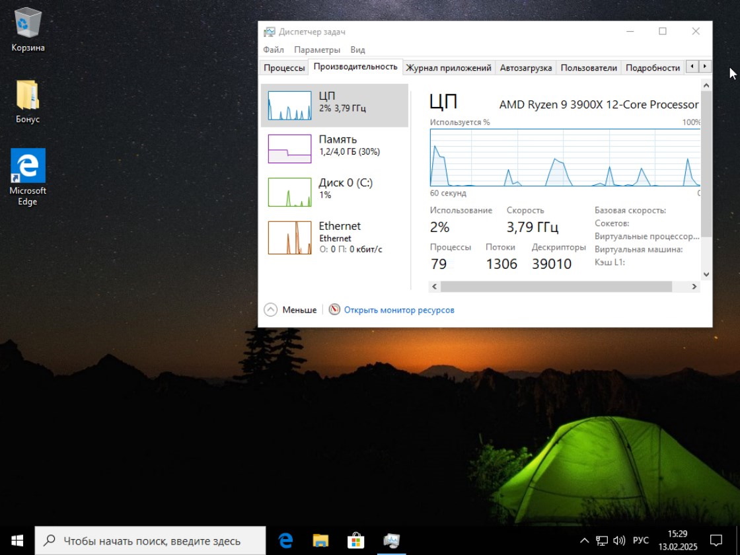Click the taskbar search input field
740x555 pixels.
[150, 541]
